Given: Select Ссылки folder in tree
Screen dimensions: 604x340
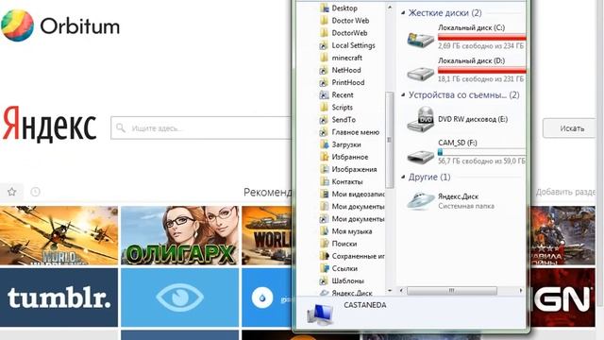Looking at the screenshot, I should (x=344, y=268).
